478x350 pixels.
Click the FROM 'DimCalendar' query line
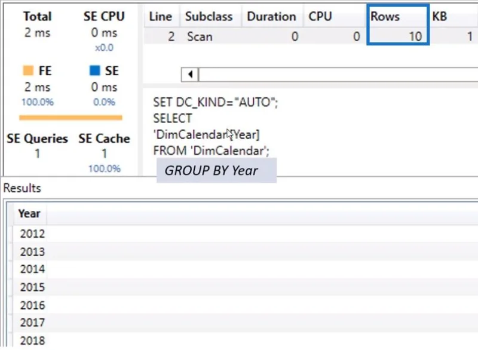pos(212,151)
